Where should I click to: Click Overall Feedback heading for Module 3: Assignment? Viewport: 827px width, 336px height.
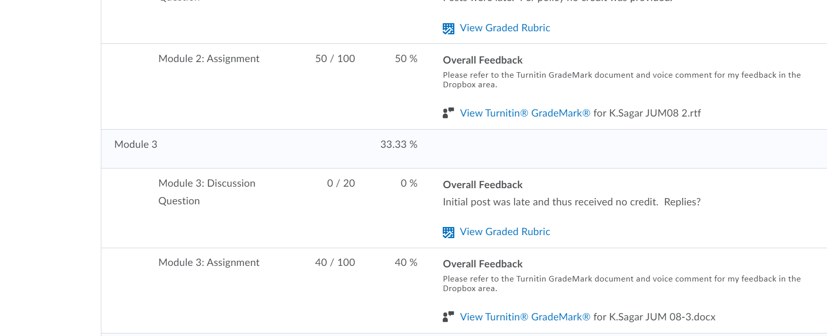(x=483, y=264)
